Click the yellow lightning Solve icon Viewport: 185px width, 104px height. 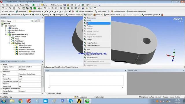42,5
